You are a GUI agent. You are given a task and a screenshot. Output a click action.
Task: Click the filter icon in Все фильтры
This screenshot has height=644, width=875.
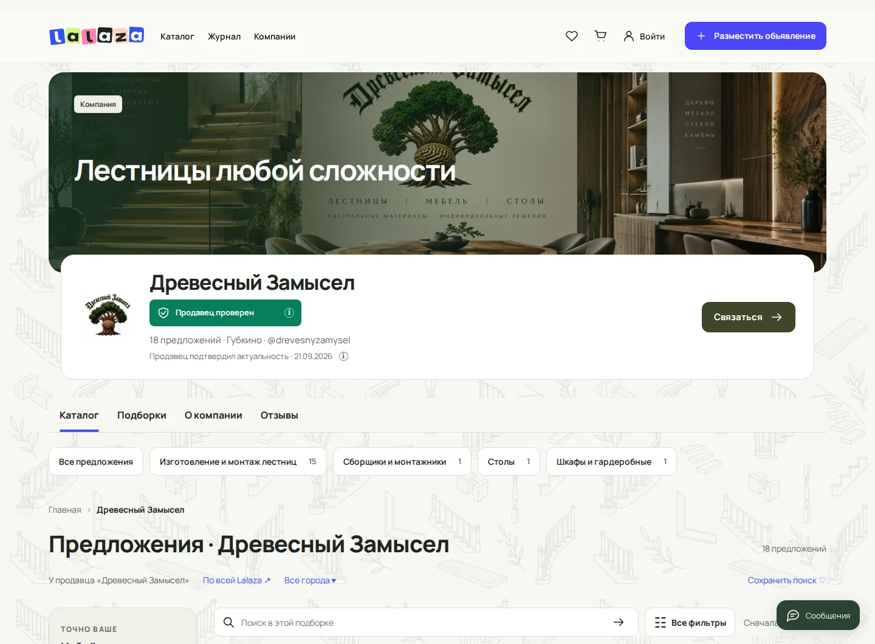(x=661, y=622)
